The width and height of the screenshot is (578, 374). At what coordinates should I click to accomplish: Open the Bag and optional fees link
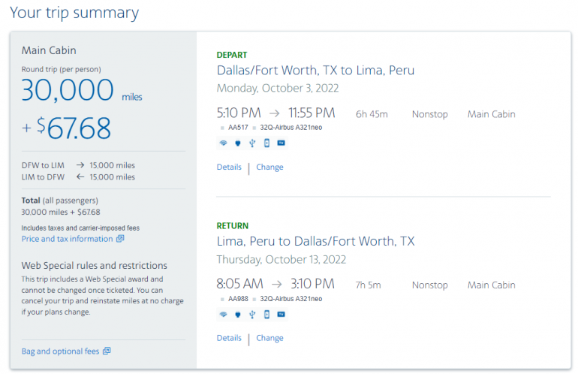(60, 351)
